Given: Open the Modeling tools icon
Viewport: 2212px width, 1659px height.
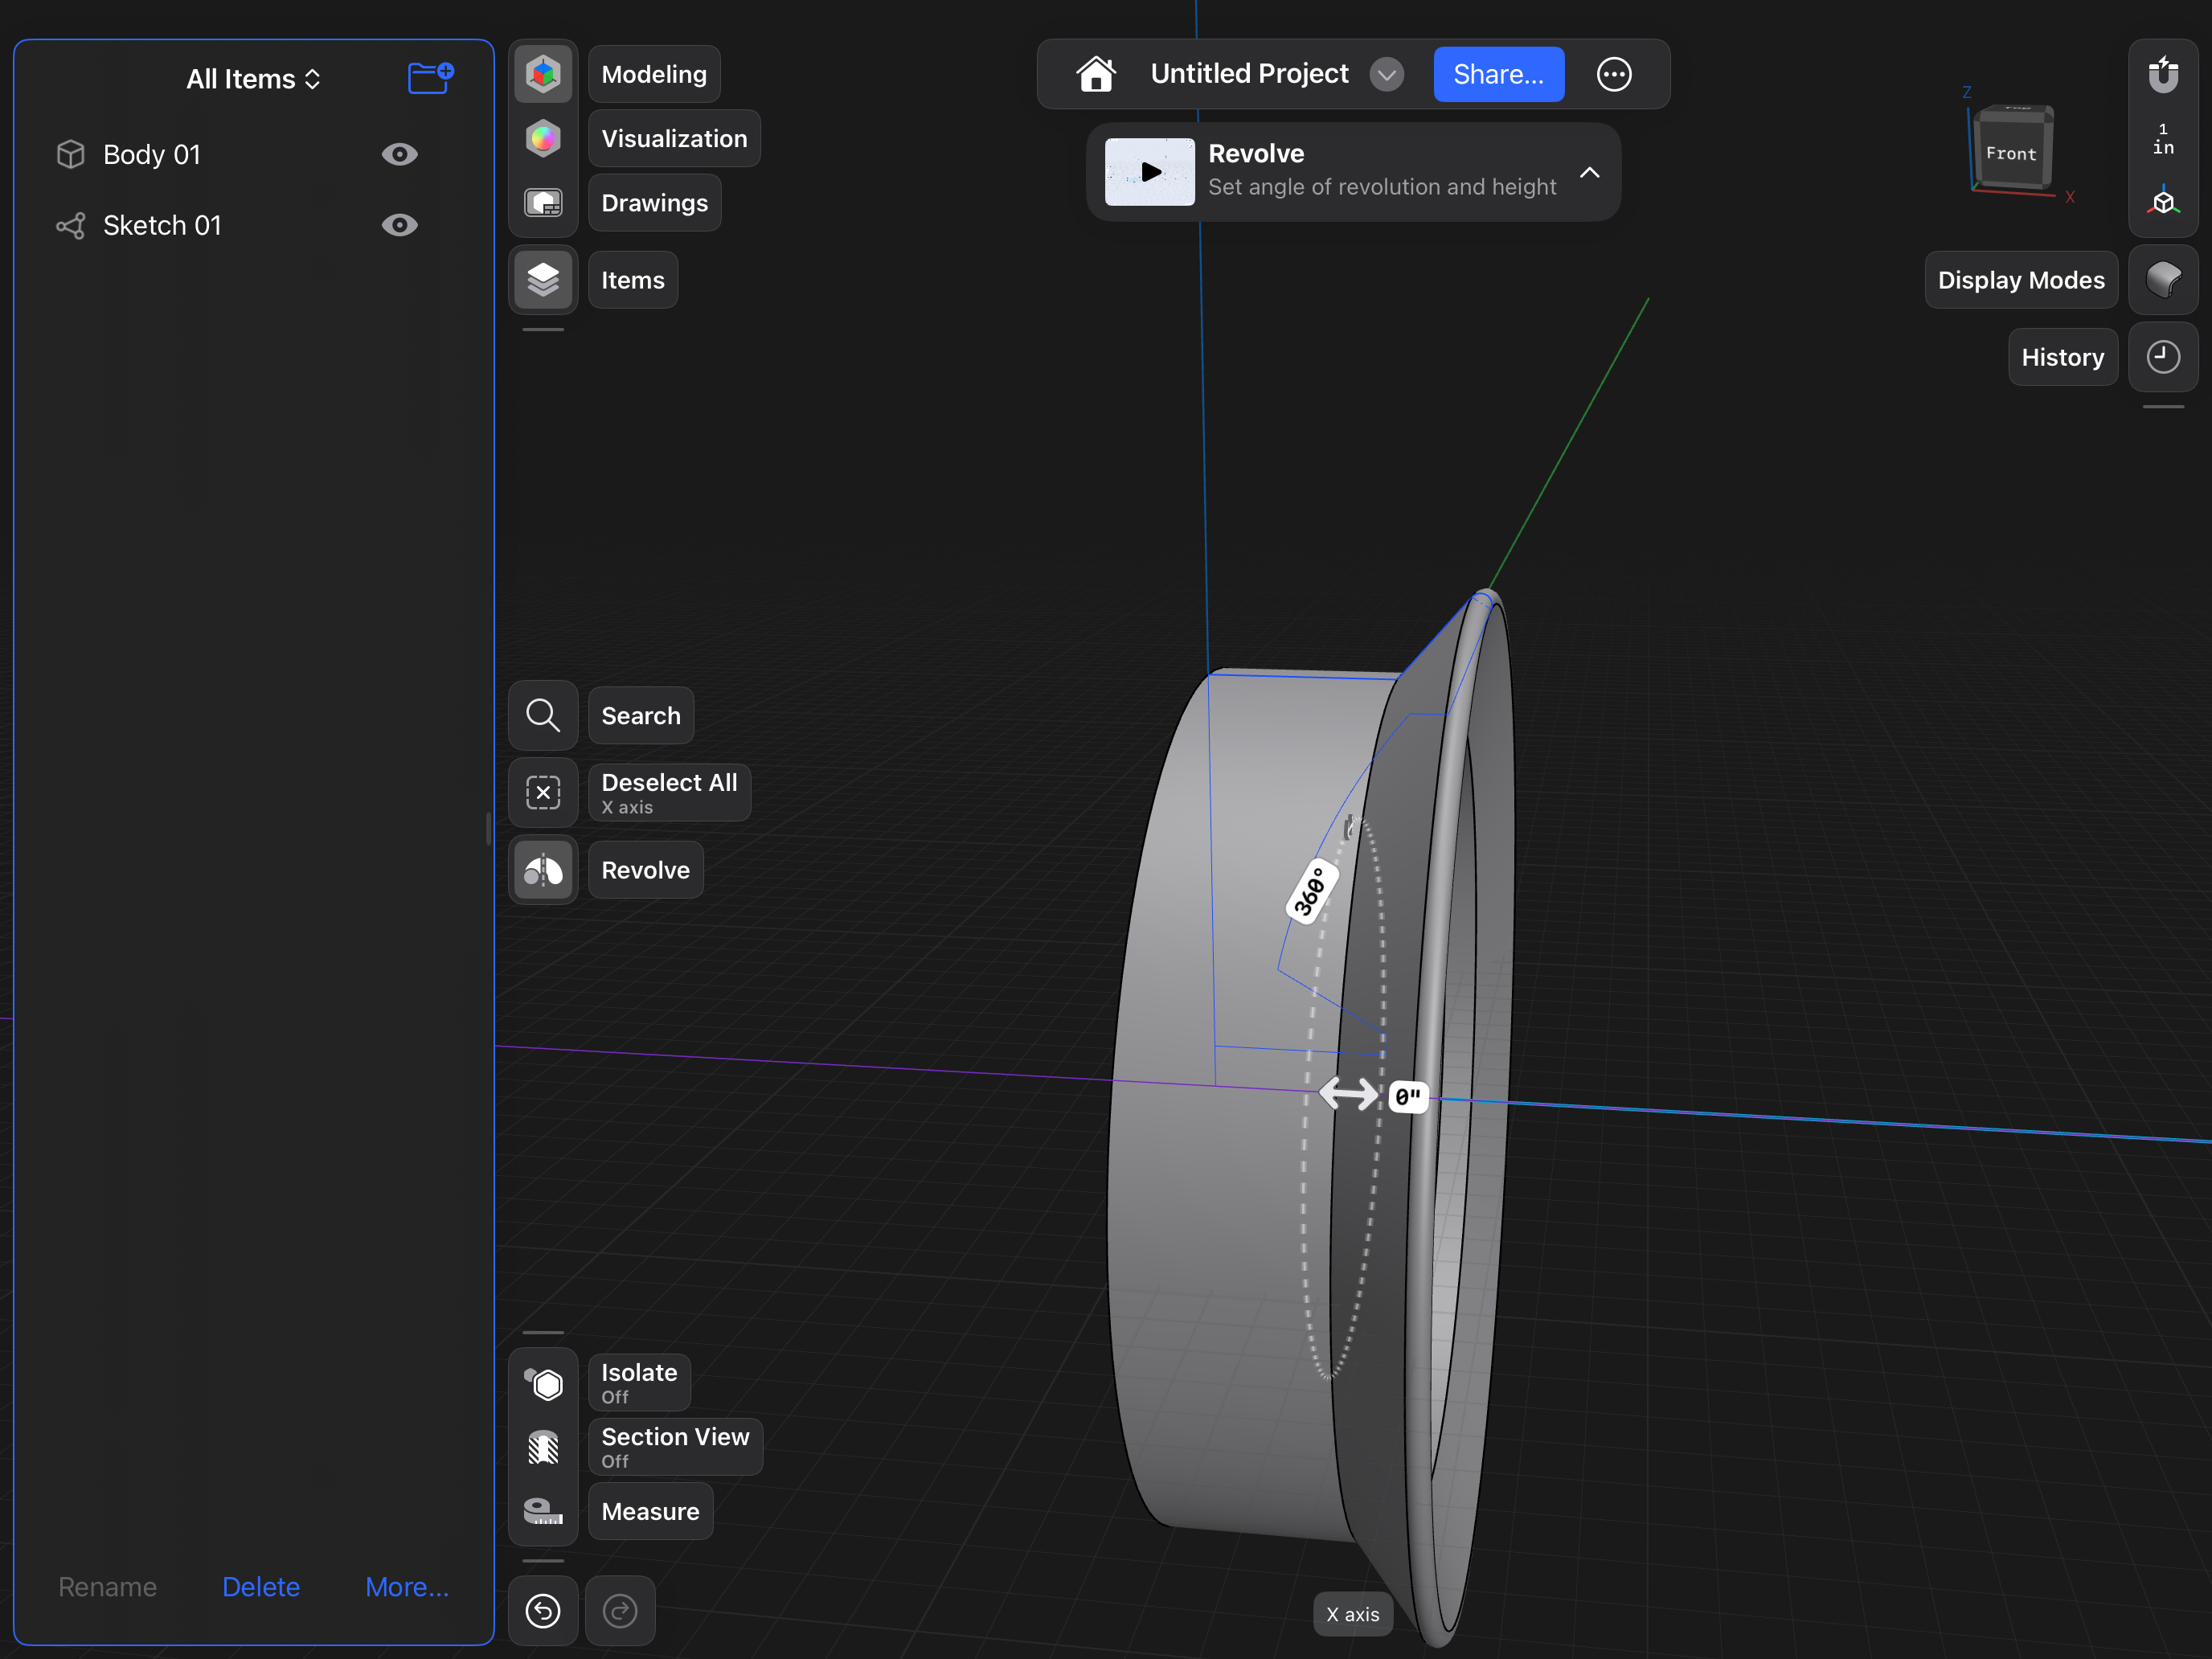Looking at the screenshot, I should [x=543, y=74].
